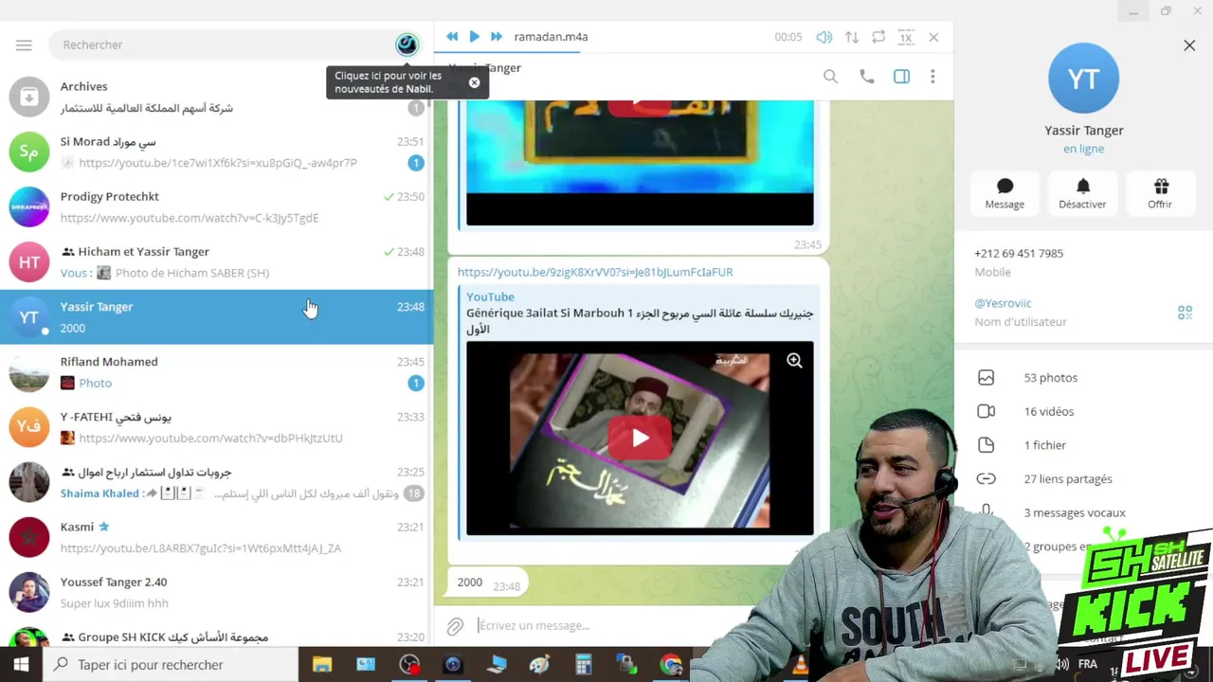Viewport: 1213px width, 682px height.
Task: Zoom the video preview with magnifier icon
Action: [794, 361]
